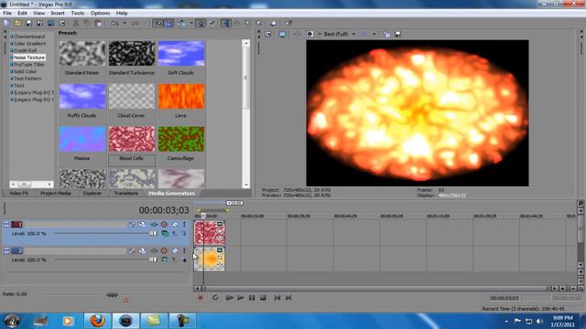This screenshot has height=329, width=586.
Task: Open Firefox from the Windows taskbar
Action: click(x=97, y=321)
